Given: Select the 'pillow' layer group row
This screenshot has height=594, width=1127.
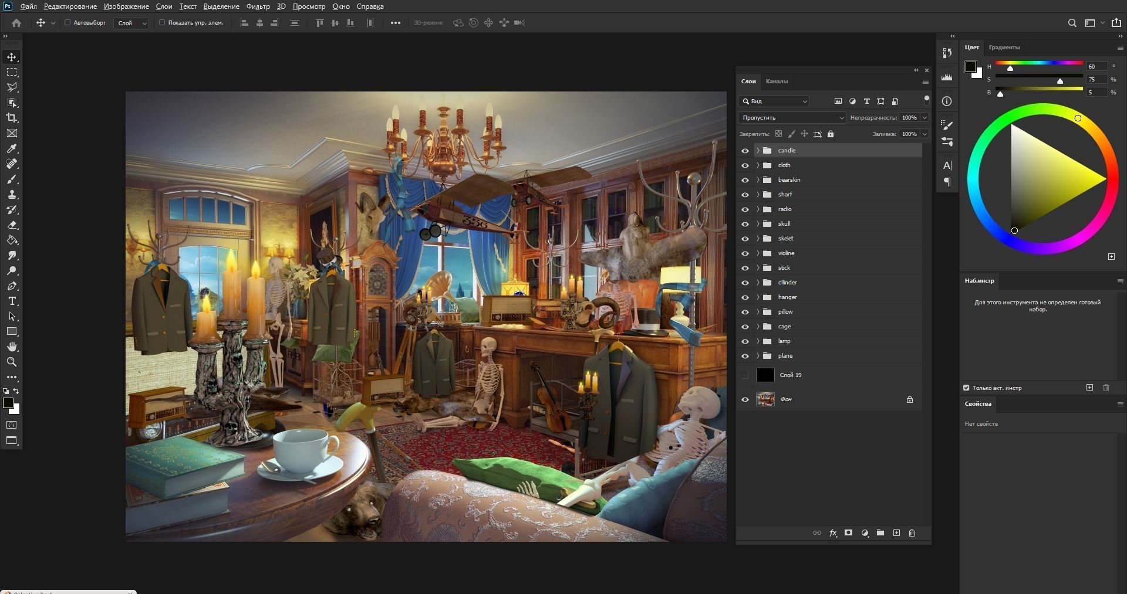Looking at the screenshot, I should click(x=838, y=312).
